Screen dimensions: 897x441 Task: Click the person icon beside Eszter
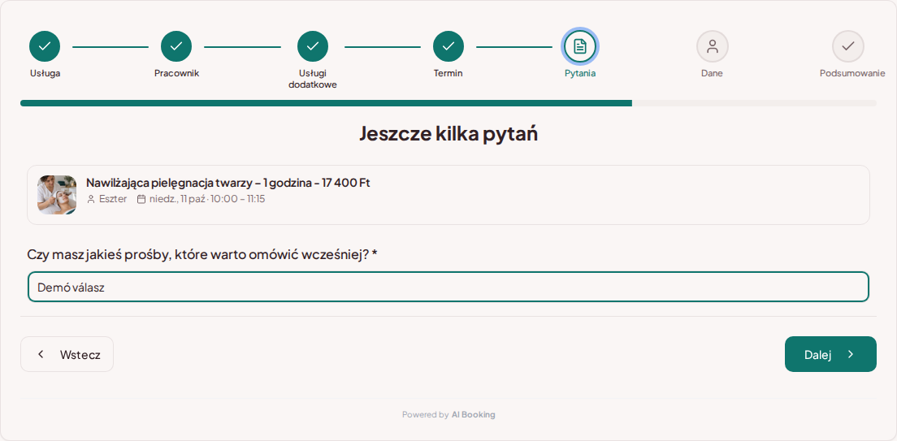[91, 199]
